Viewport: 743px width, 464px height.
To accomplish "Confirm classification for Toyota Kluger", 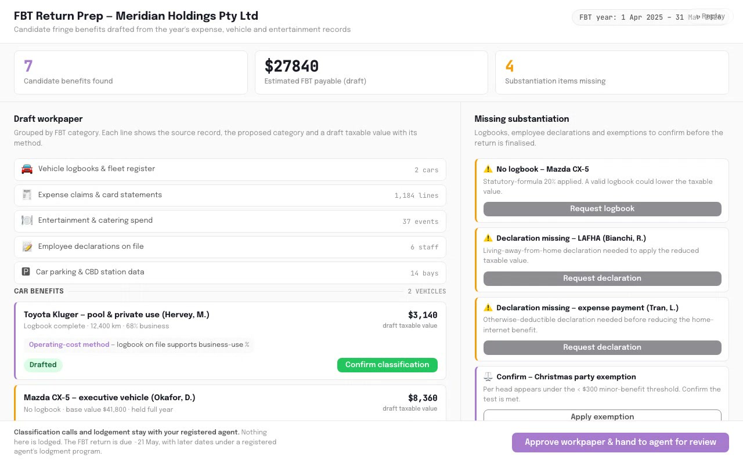I will coord(387,365).
